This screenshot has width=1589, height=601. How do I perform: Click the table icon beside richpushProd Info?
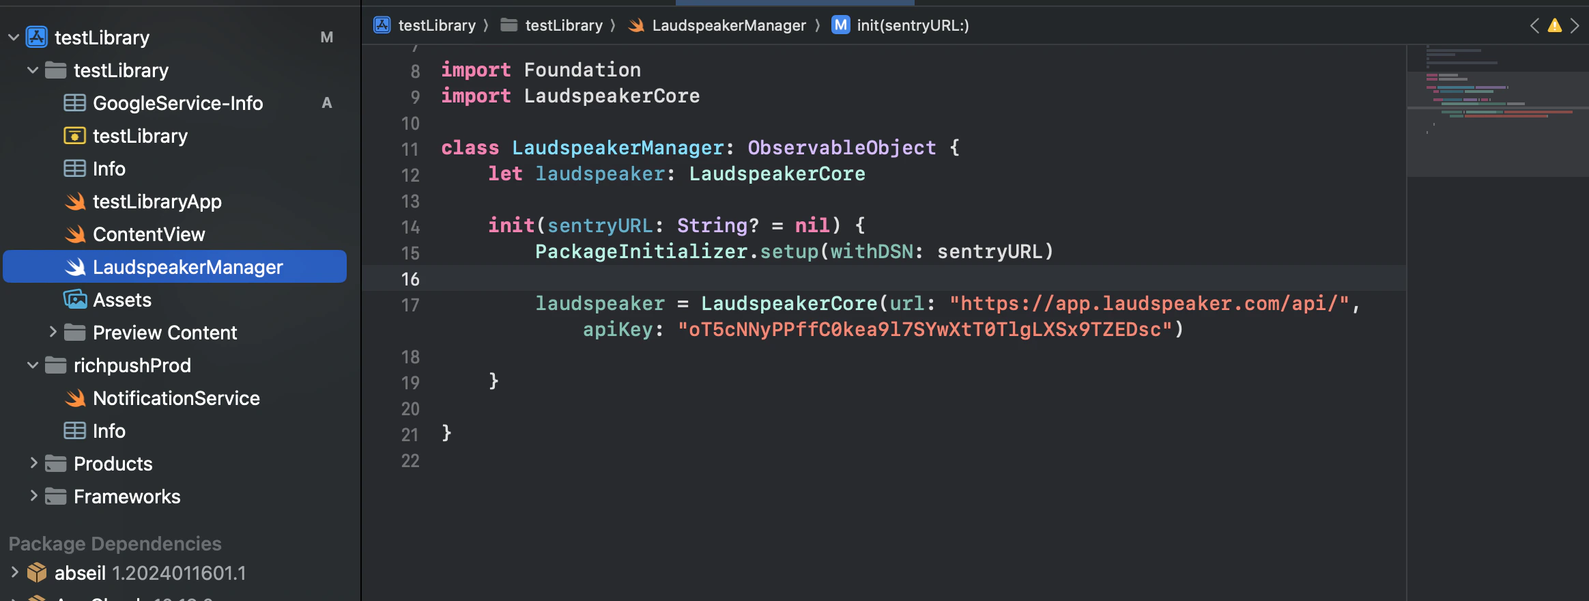click(74, 431)
